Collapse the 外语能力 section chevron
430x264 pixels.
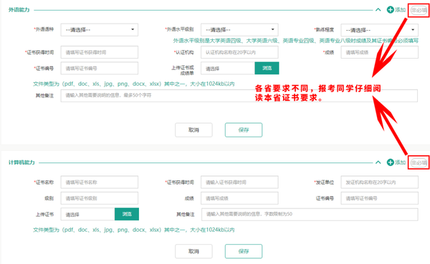[x=378, y=10]
